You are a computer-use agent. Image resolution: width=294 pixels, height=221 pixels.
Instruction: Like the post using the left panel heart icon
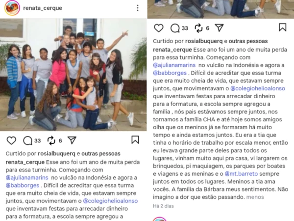coord(11,140)
